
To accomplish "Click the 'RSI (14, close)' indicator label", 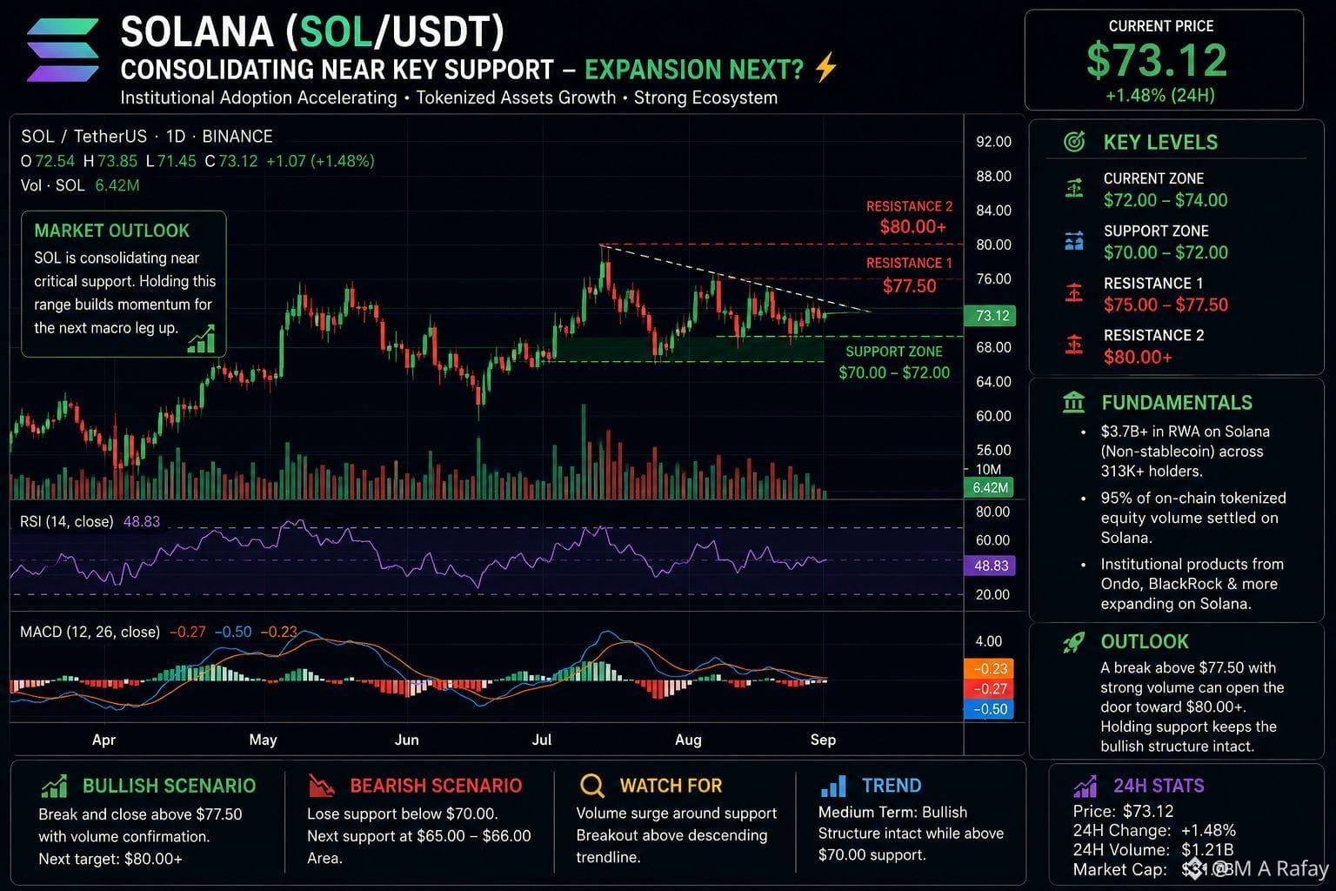I will pos(66,522).
